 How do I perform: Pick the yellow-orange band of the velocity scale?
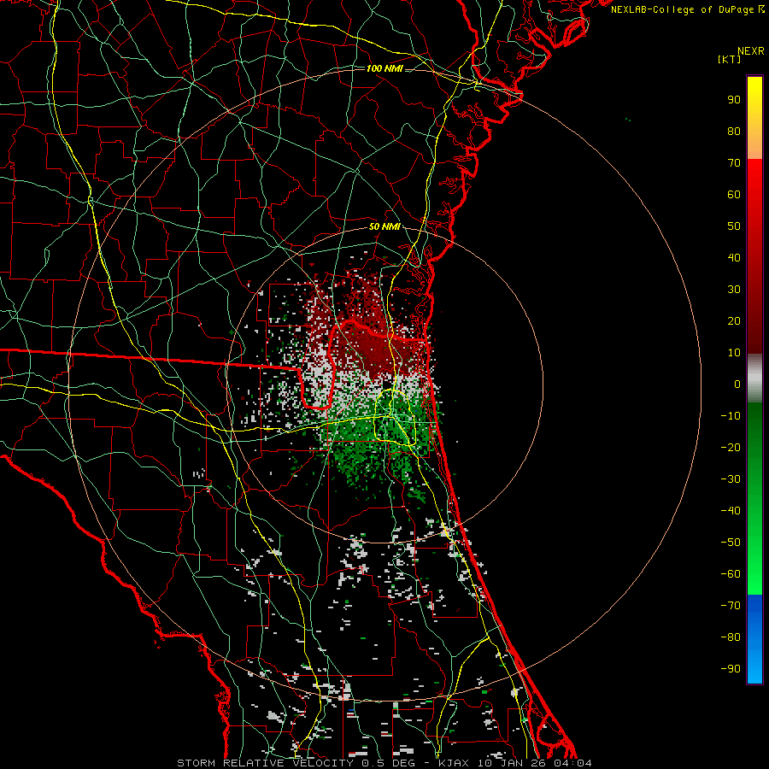(754, 118)
